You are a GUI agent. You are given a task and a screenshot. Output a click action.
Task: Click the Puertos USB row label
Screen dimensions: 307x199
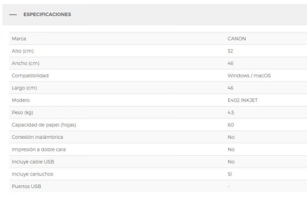[x=26, y=187]
